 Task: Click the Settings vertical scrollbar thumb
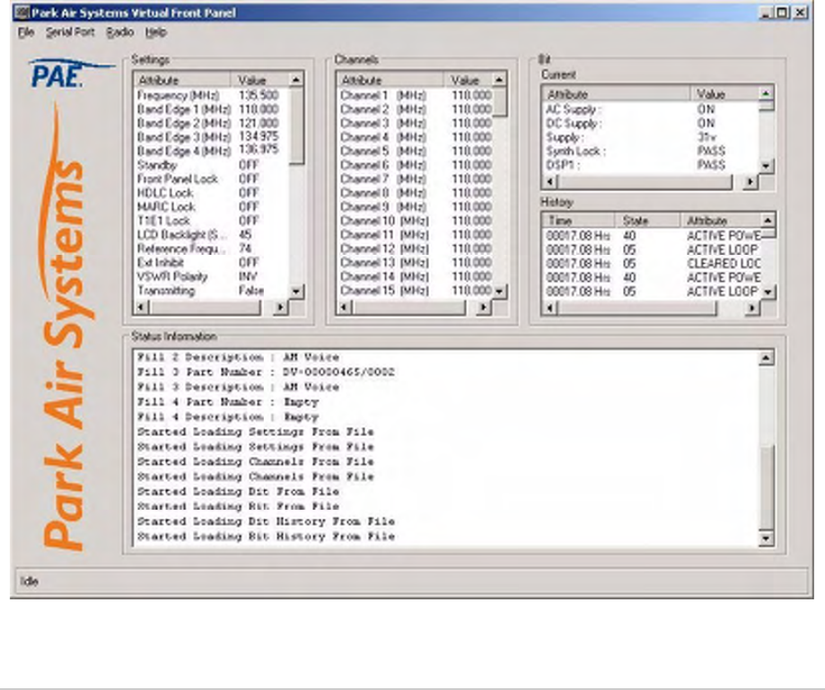(x=297, y=126)
